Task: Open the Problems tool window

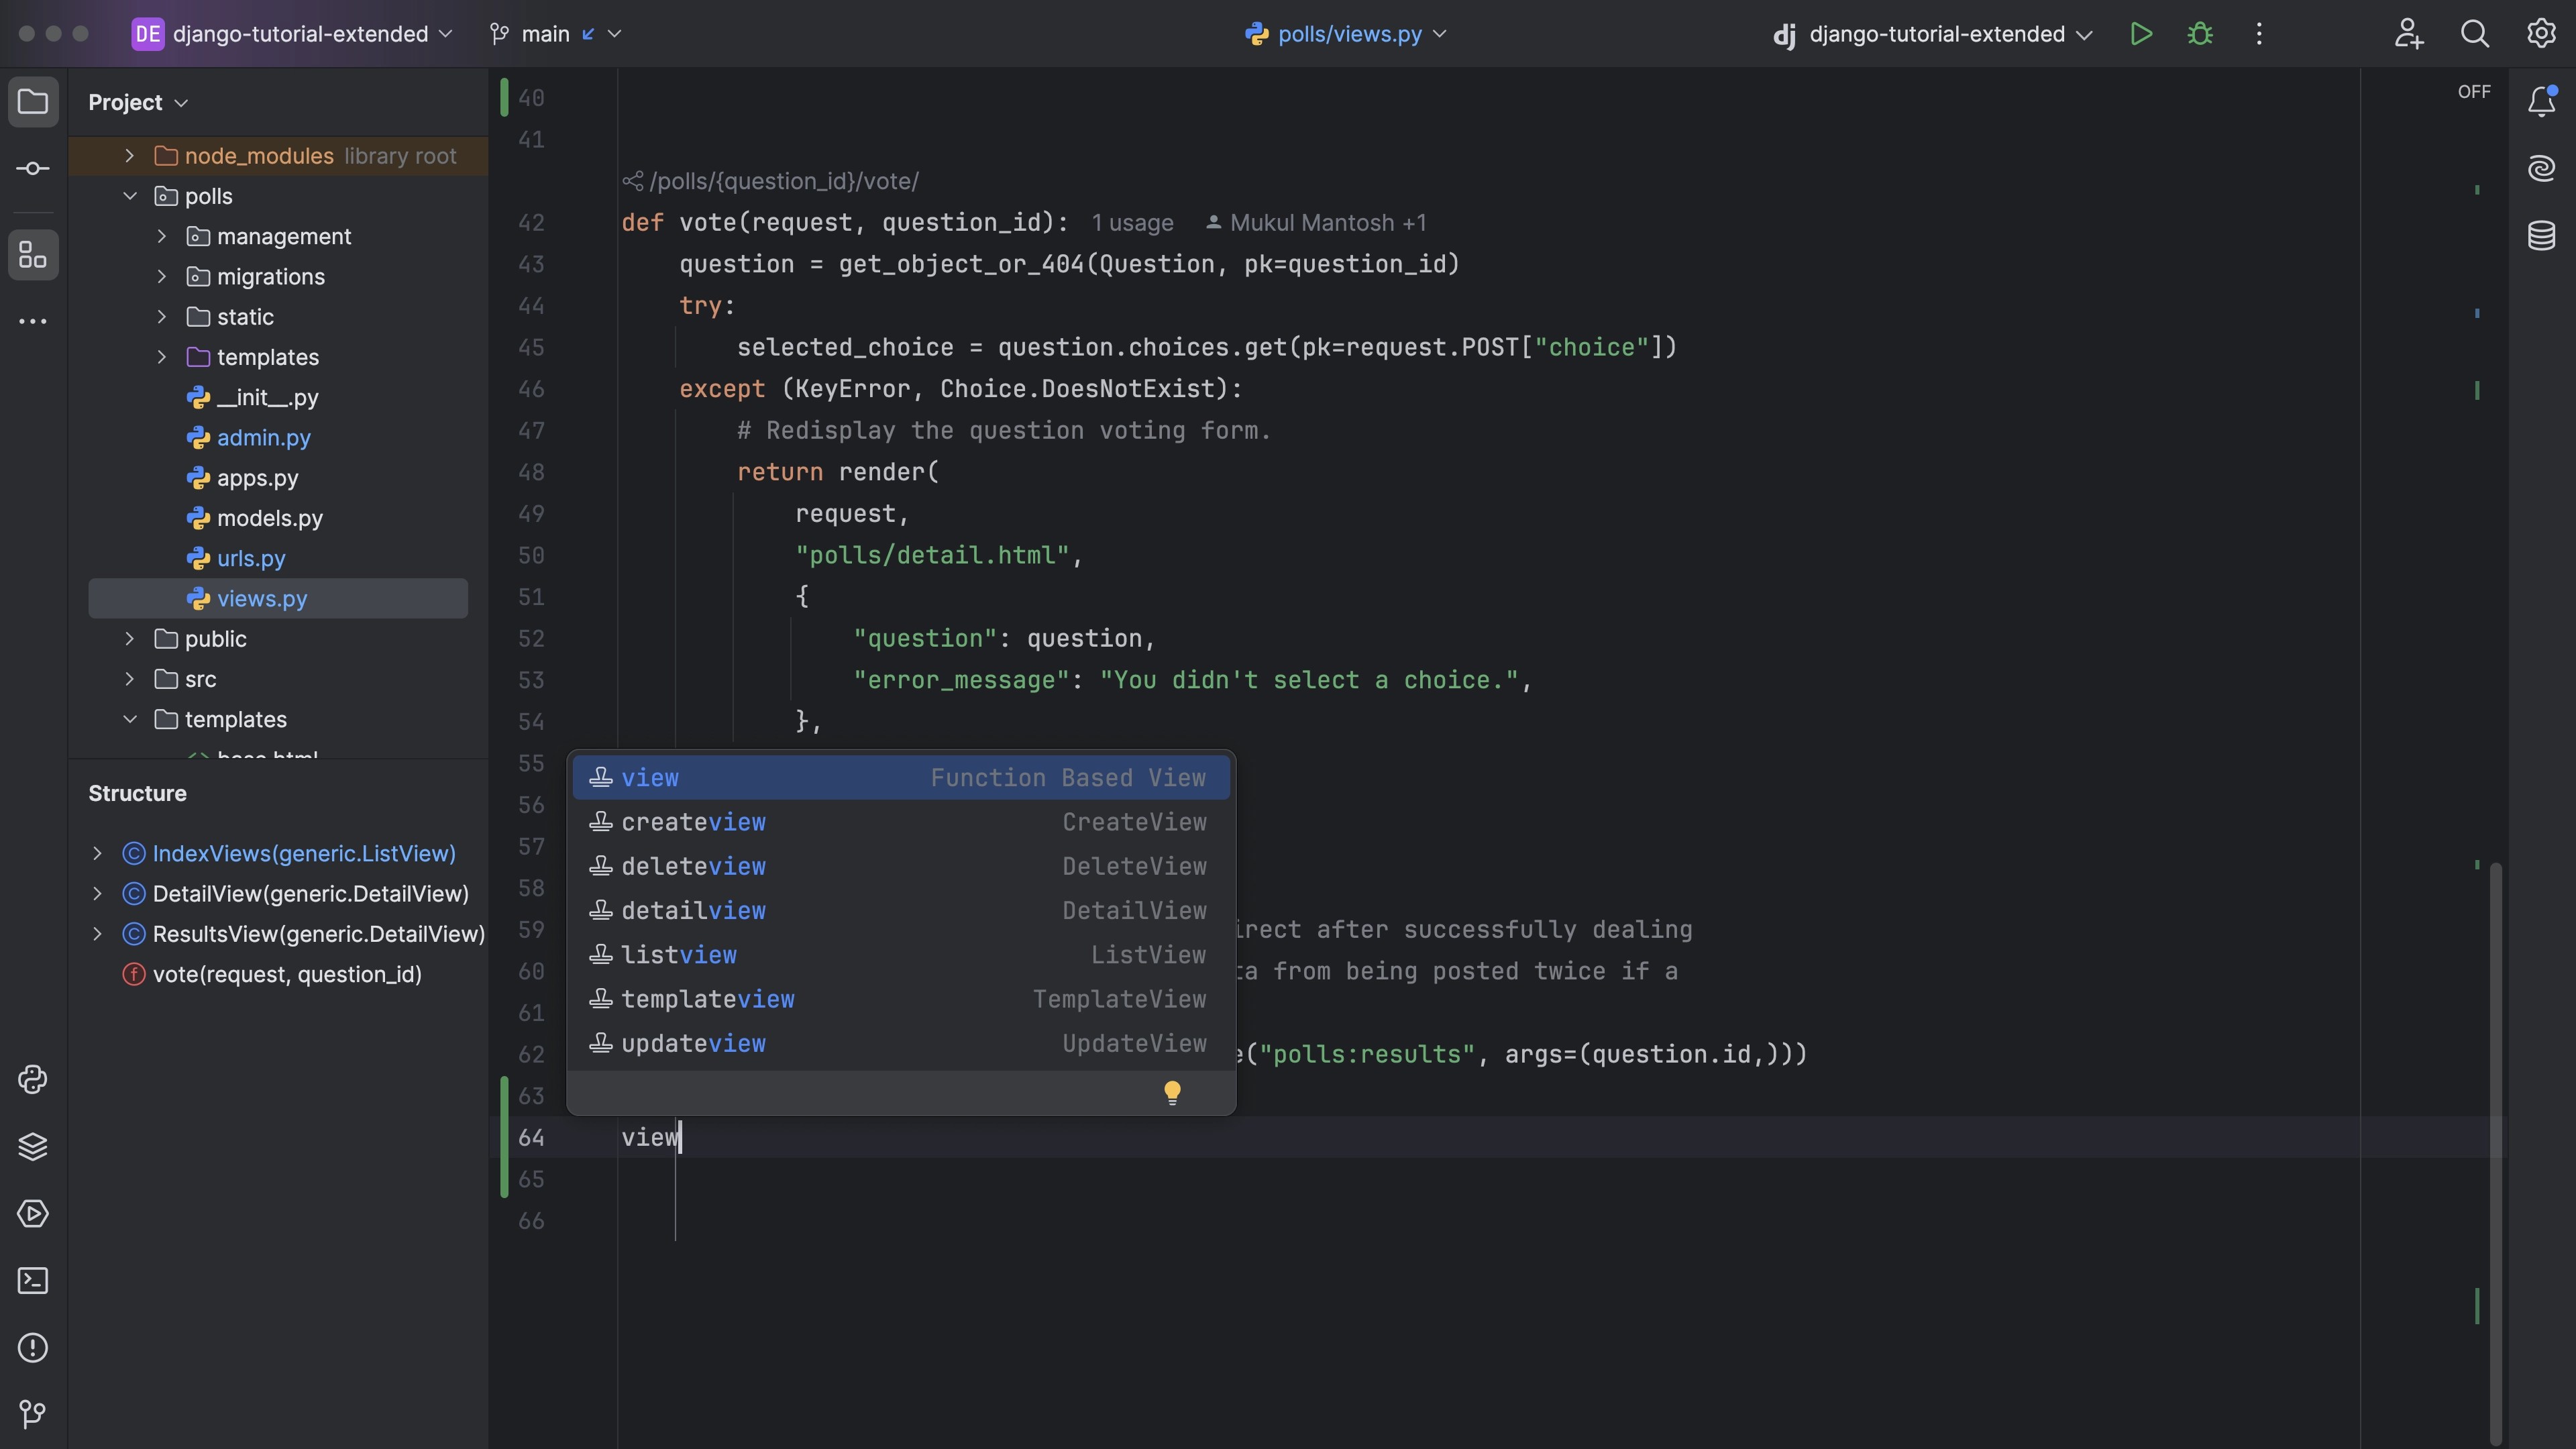Action: tap(33, 1347)
